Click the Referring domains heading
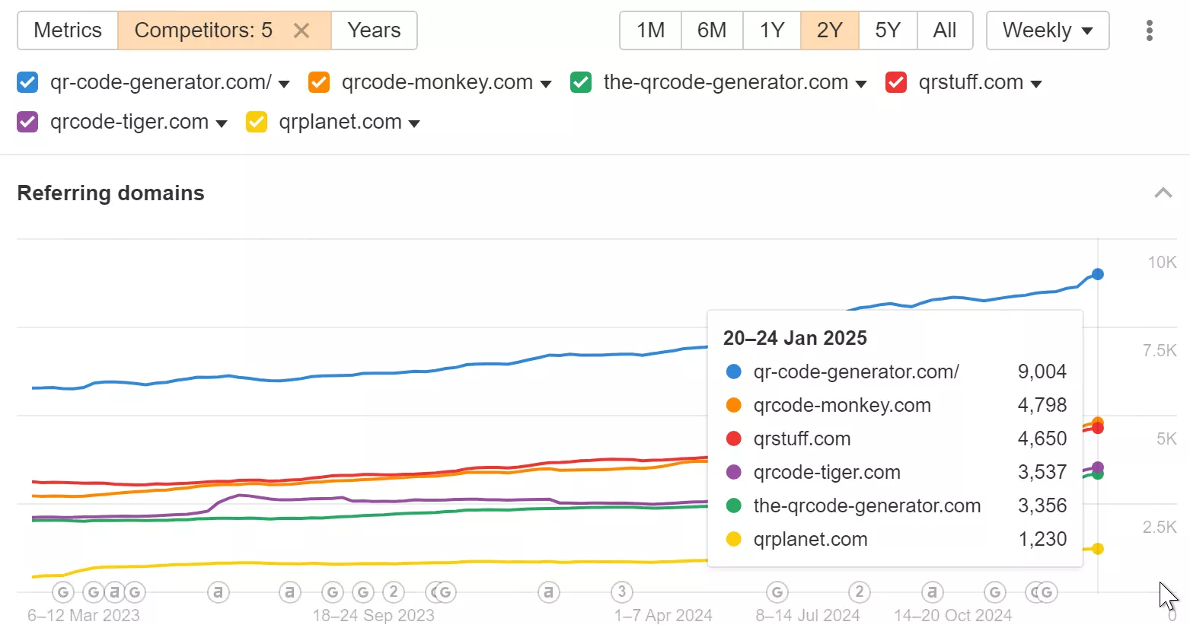 (111, 193)
